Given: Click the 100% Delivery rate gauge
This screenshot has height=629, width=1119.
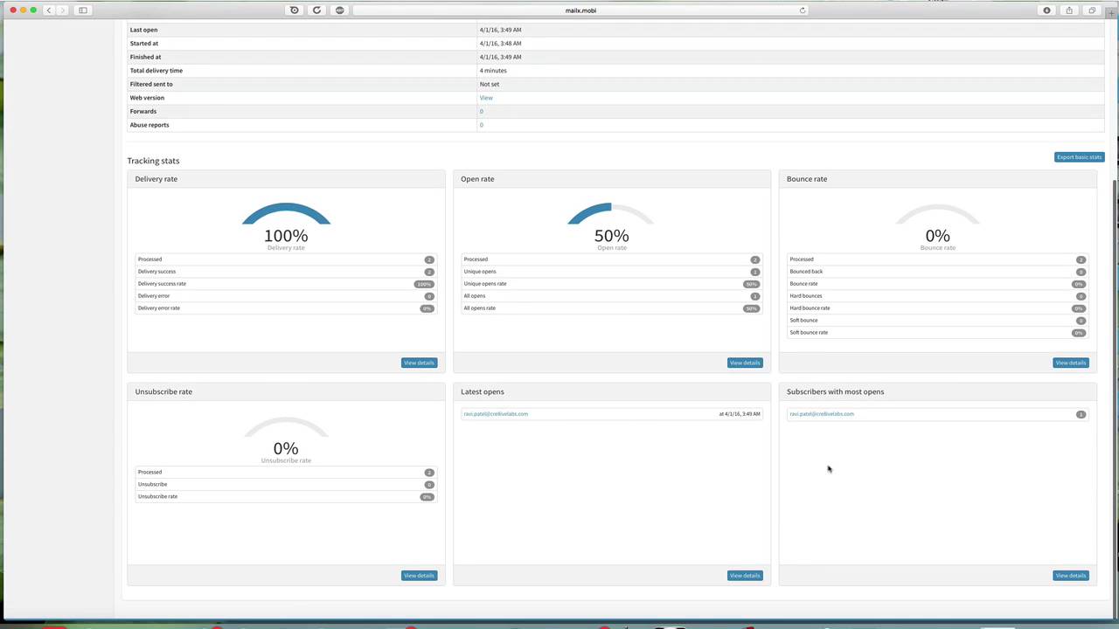Looking at the screenshot, I should pyautogui.click(x=286, y=225).
